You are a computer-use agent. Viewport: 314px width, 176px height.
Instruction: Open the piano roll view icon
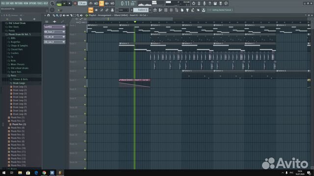tap(160, 10)
